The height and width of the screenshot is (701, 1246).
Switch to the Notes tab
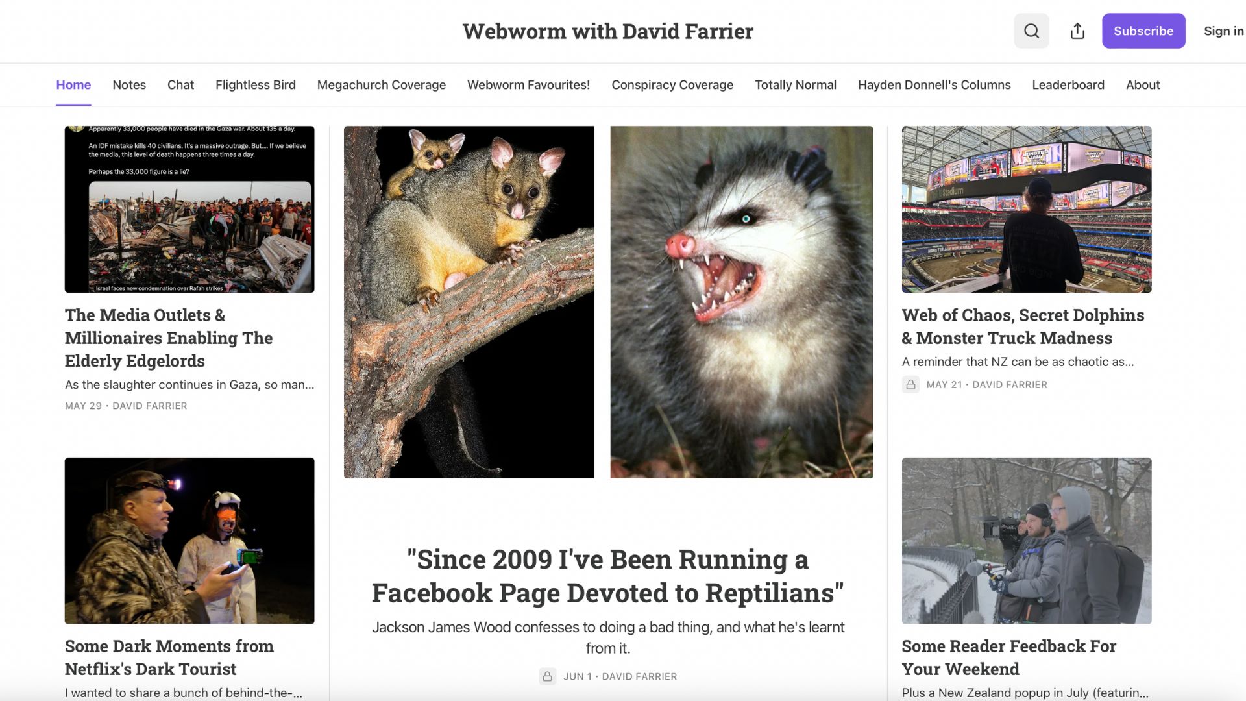point(129,85)
